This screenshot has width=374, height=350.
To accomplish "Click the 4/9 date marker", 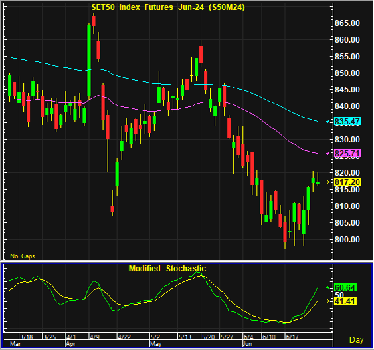I will 94,337.
